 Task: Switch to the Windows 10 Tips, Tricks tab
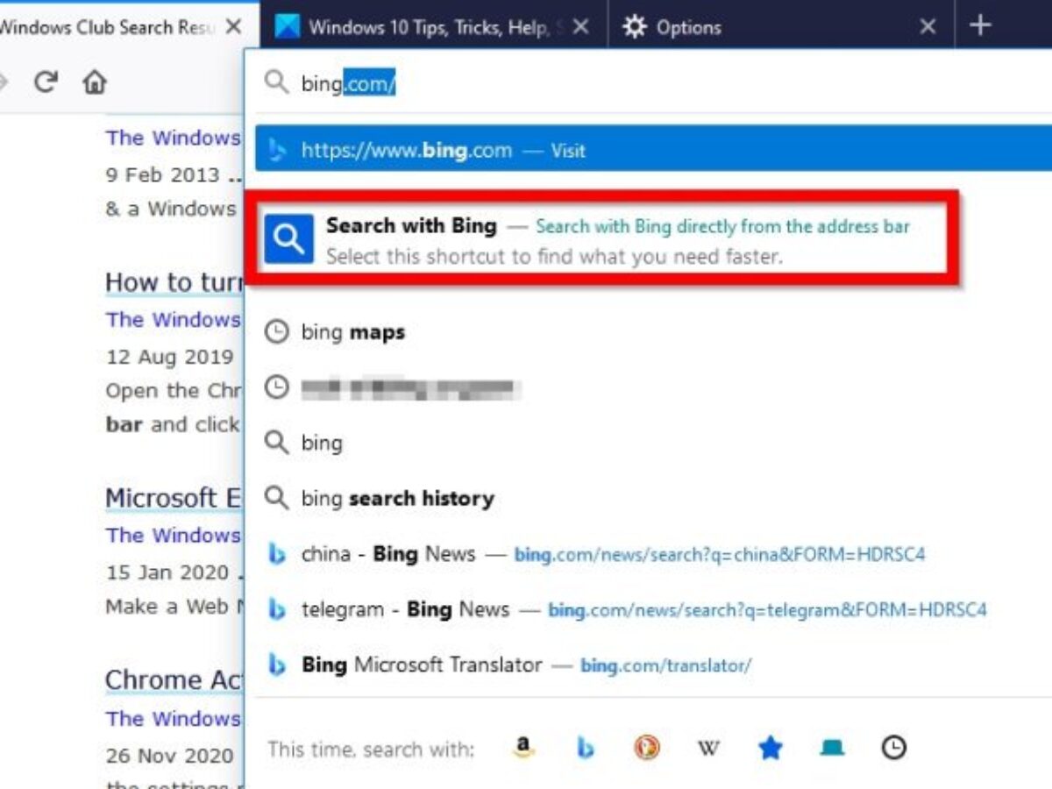pos(433,27)
